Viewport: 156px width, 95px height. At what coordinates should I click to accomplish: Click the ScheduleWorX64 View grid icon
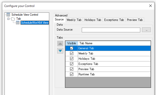[x=18, y=23]
